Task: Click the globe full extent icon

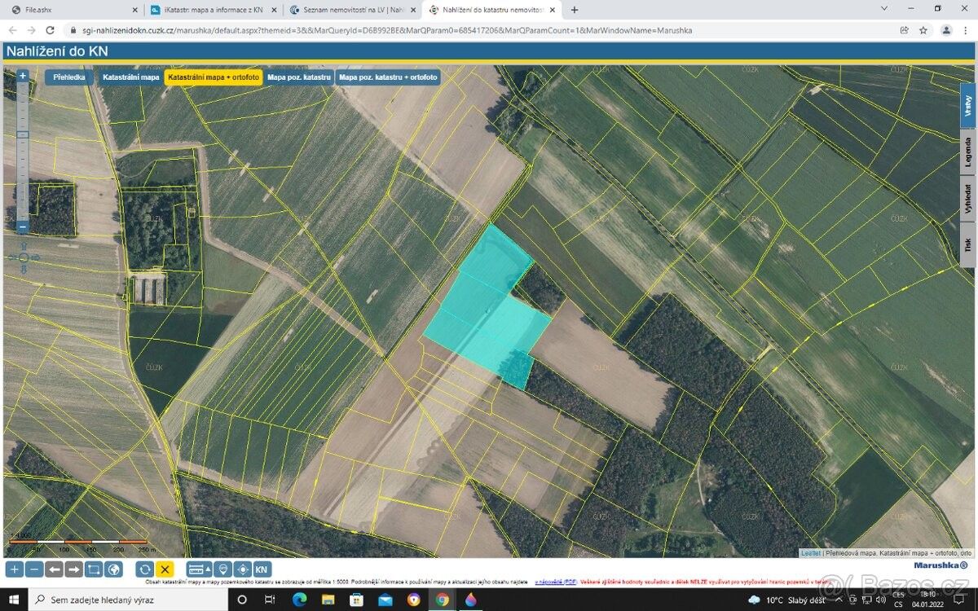Action: [113, 569]
